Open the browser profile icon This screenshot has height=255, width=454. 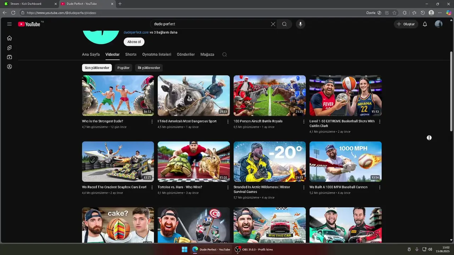point(431,13)
